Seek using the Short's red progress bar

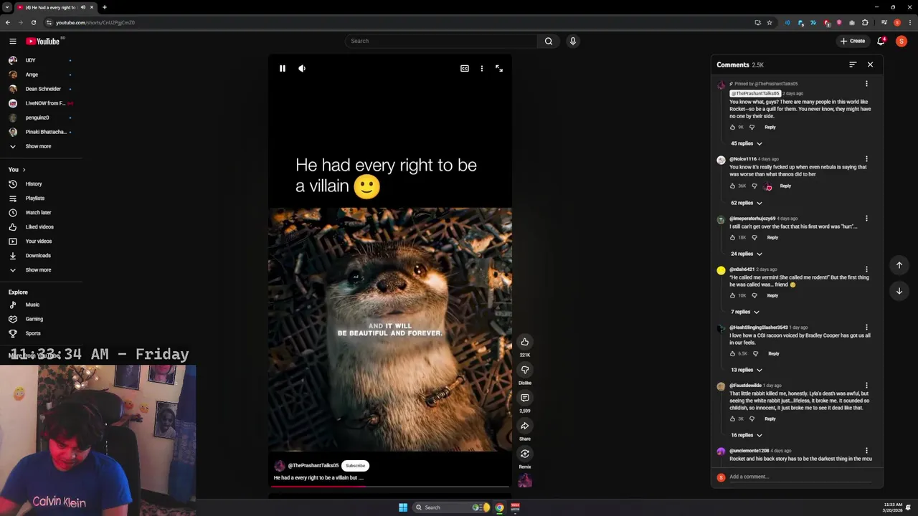click(390, 486)
